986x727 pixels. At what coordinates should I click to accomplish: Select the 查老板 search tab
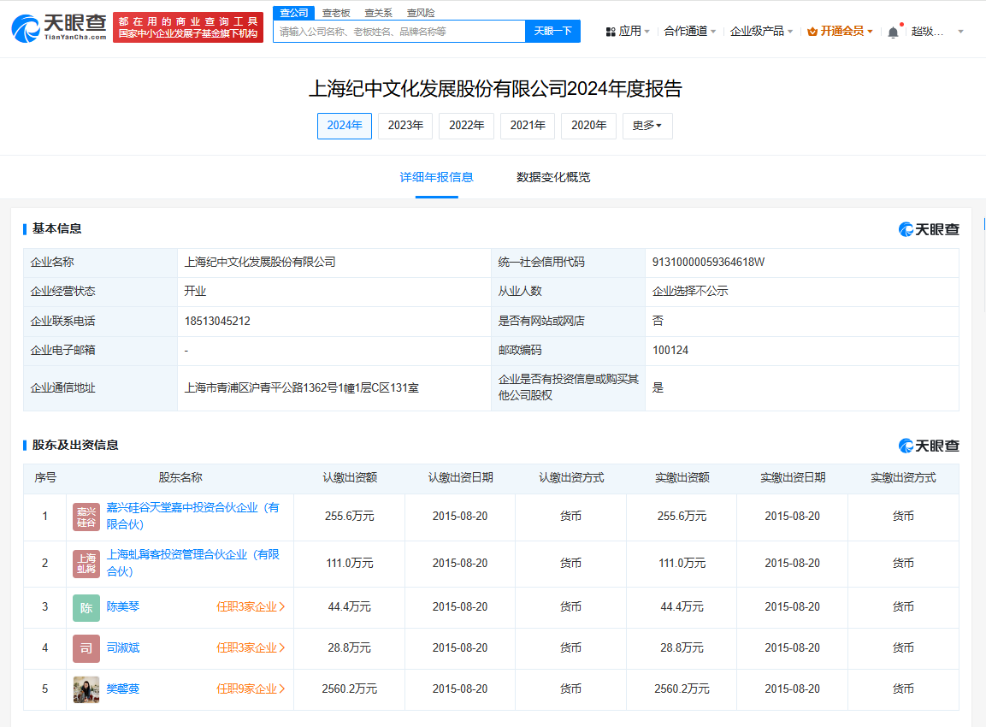click(336, 13)
